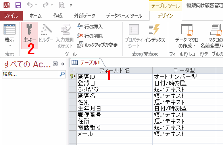This screenshot has height=145, width=223.
Task: Insert a row with 行の挿入
Action: tap(90, 27)
